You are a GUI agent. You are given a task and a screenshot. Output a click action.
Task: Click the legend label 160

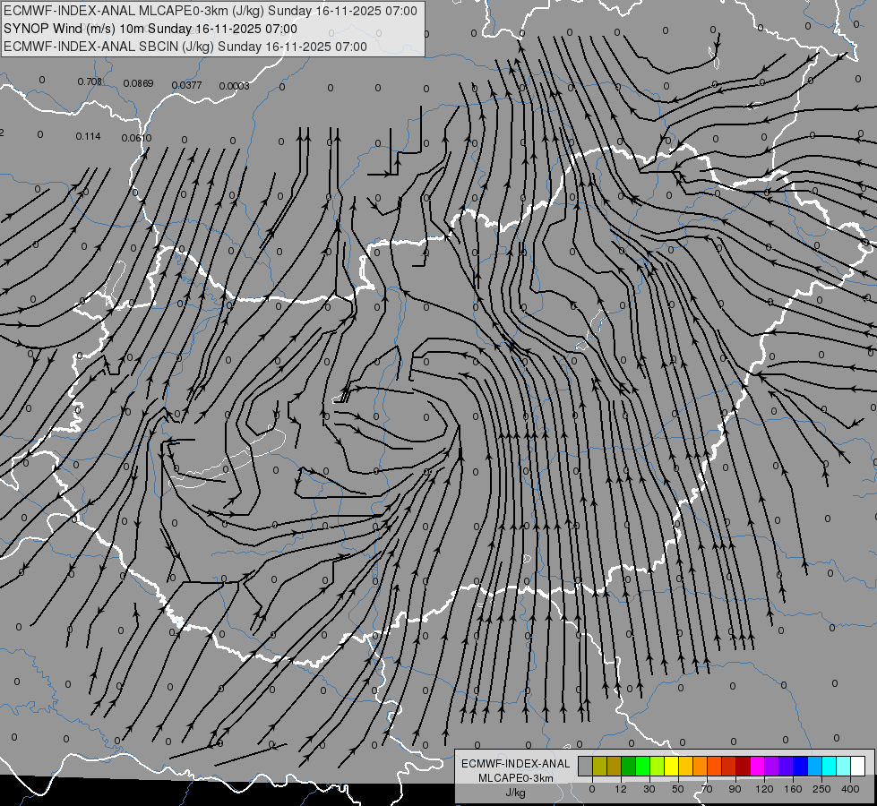tap(793, 789)
